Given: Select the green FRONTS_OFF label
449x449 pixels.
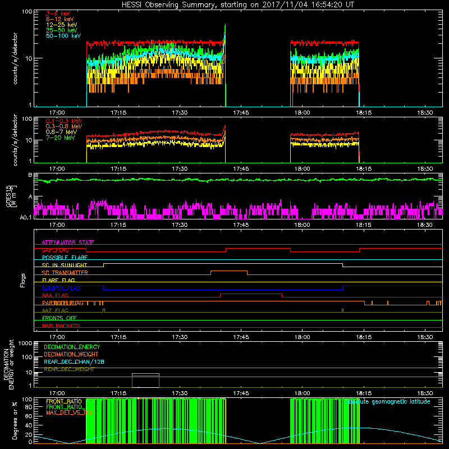Looking at the screenshot, I should [x=59, y=318].
